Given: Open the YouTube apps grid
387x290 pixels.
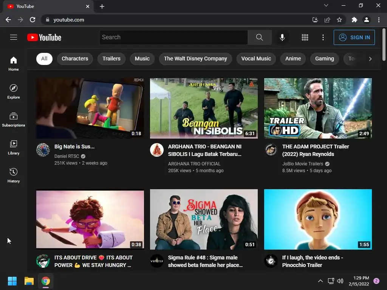Looking at the screenshot, I should click(x=305, y=37).
